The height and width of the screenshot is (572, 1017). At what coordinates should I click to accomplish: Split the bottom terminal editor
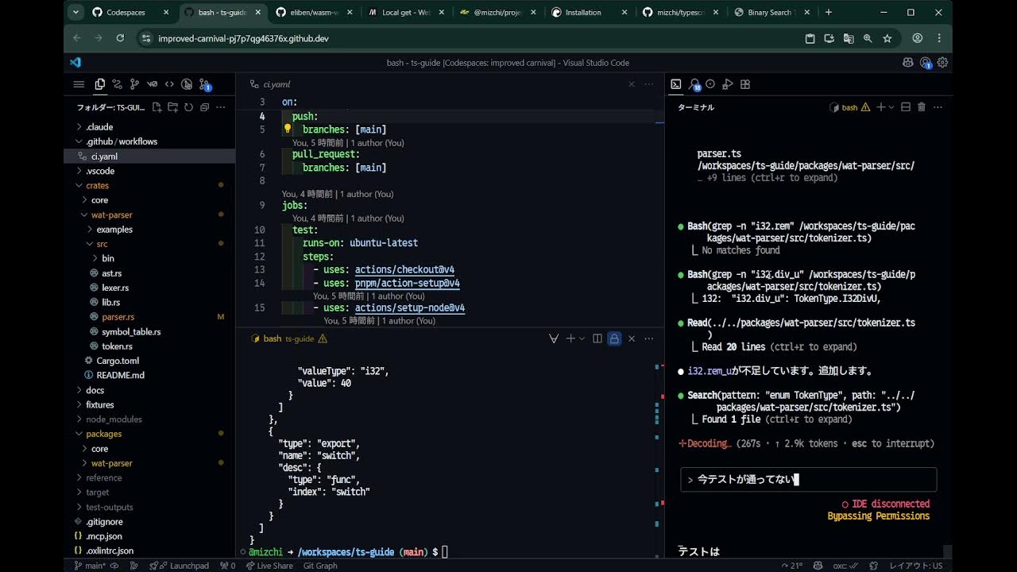(597, 338)
